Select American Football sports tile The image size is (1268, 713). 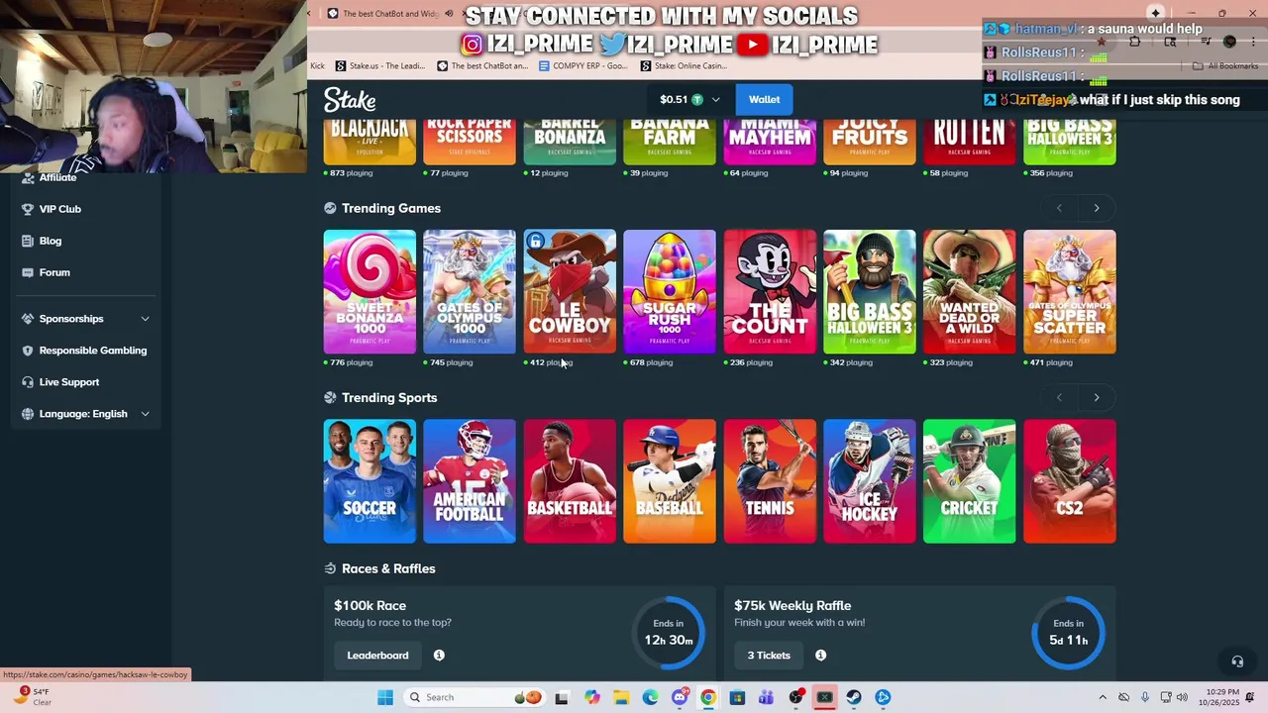(470, 481)
